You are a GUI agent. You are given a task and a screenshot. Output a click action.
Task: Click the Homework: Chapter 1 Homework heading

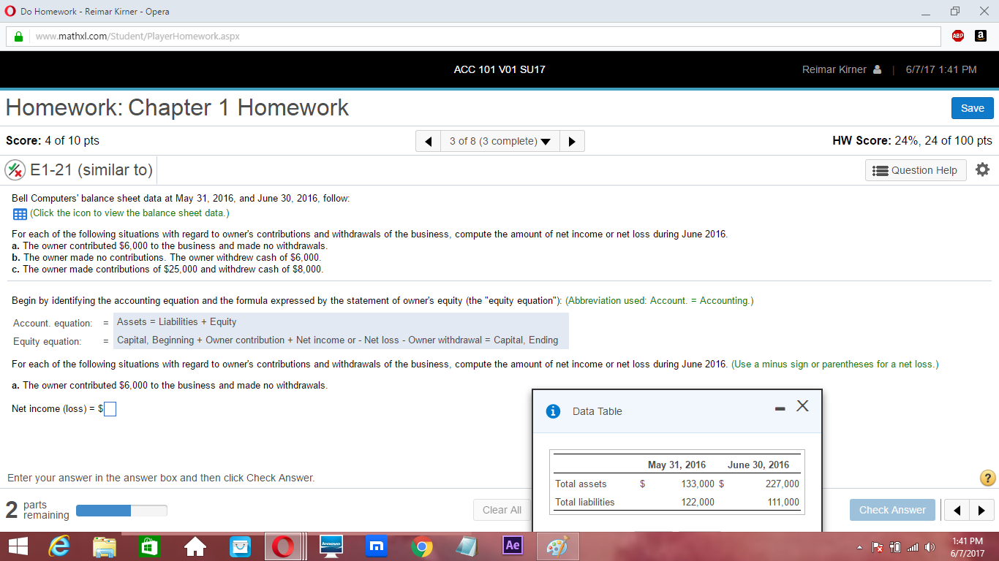[178, 108]
